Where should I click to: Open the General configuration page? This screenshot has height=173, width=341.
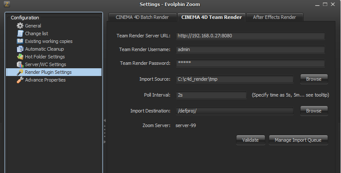click(x=33, y=26)
